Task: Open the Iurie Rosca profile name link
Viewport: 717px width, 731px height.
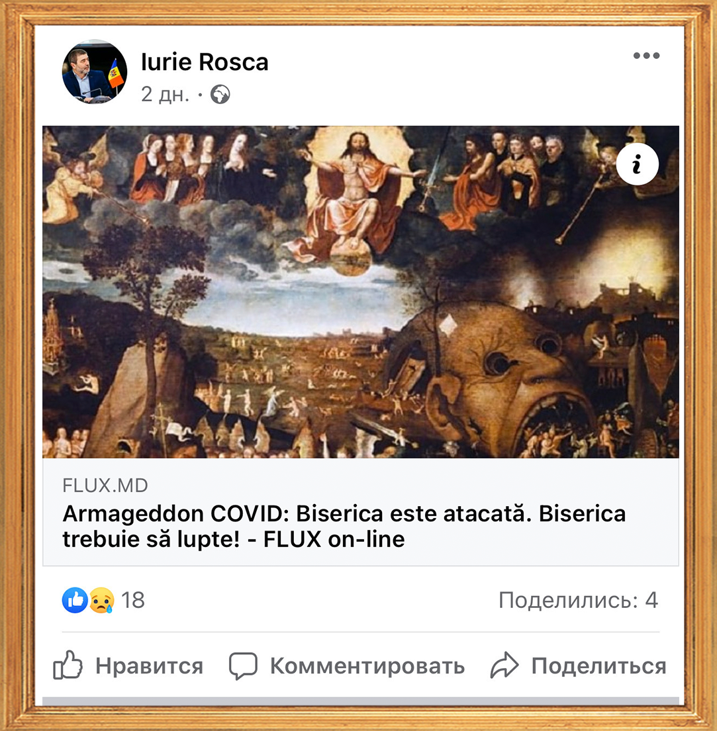Action: click(205, 62)
